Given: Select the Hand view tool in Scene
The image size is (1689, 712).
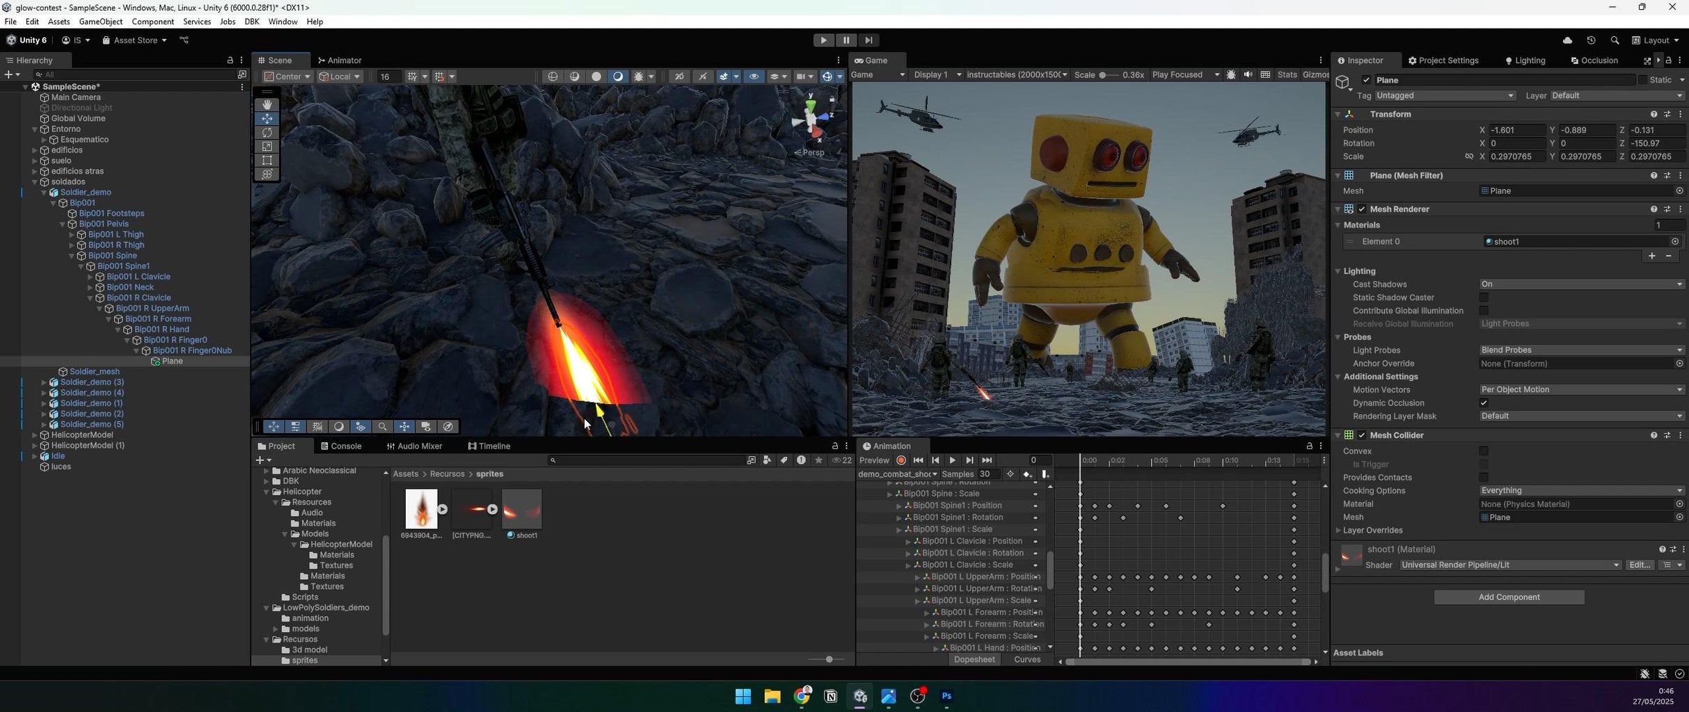Looking at the screenshot, I should [x=267, y=104].
